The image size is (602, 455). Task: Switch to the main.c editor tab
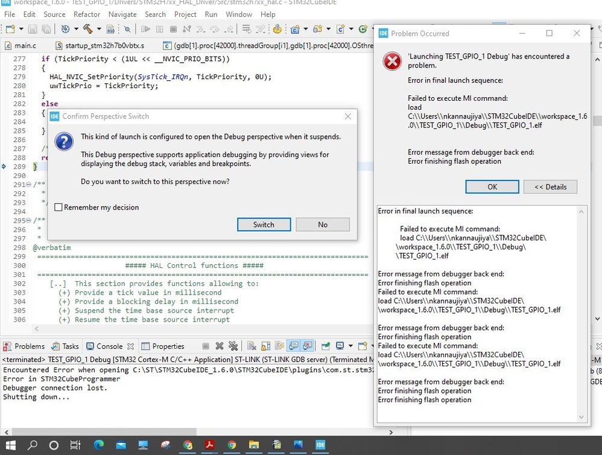(21, 46)
